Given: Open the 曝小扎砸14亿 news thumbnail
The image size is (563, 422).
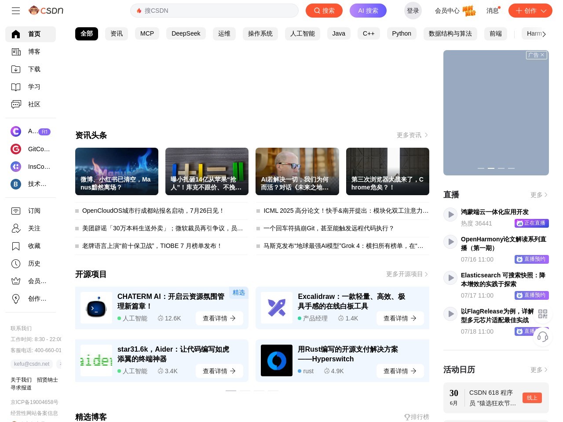Looking at the screenshot, I should (207, 171).
